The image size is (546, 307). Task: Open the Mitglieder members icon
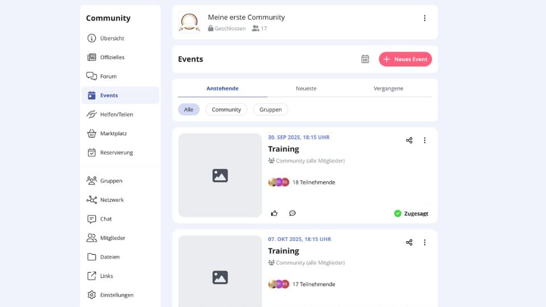click(x=92, y=238)
